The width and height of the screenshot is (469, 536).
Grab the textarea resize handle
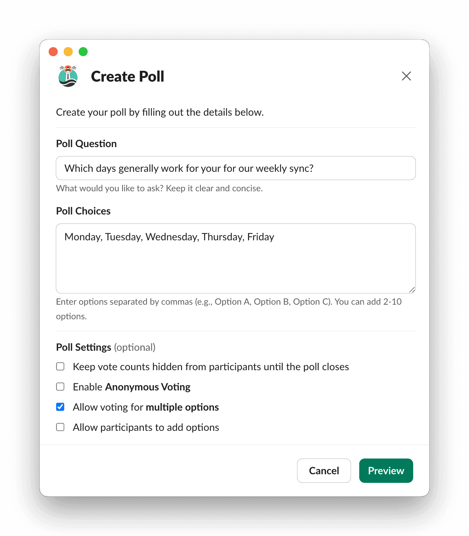412,289
